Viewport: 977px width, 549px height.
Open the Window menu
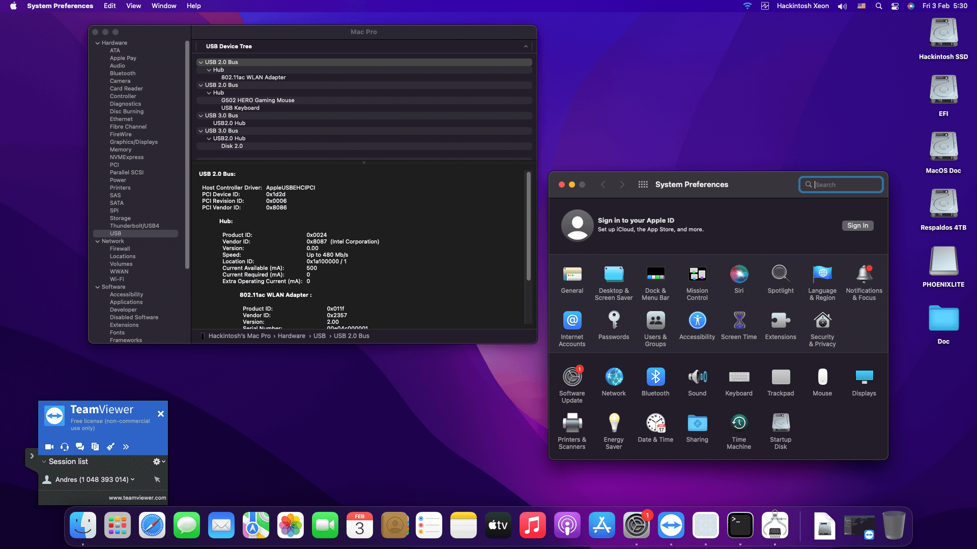tap(164, 6)
